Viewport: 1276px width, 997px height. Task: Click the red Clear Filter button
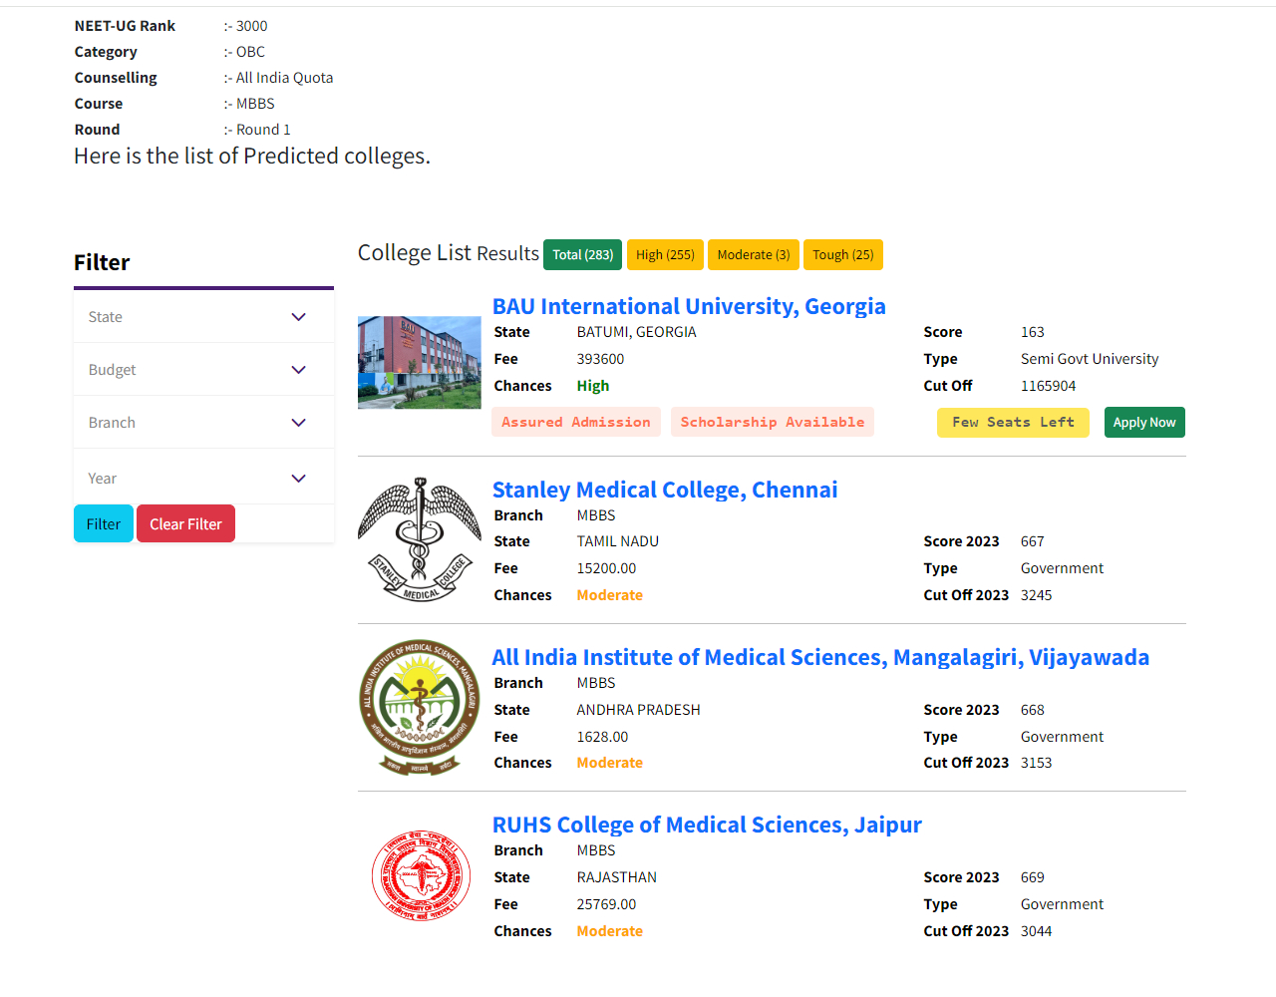[185, 524]
